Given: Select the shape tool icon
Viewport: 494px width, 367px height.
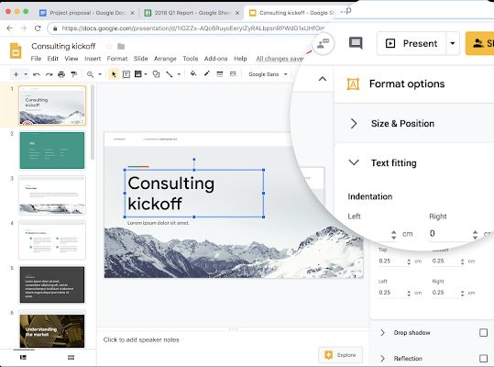Looking at the screenshot, I should click(156, 74).
